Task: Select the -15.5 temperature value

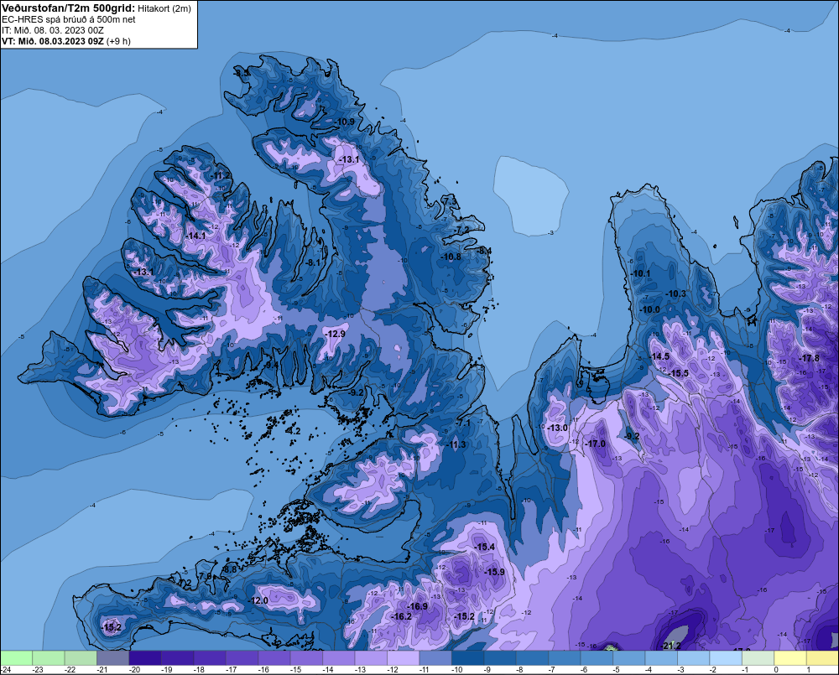Action: coord(679,373)
